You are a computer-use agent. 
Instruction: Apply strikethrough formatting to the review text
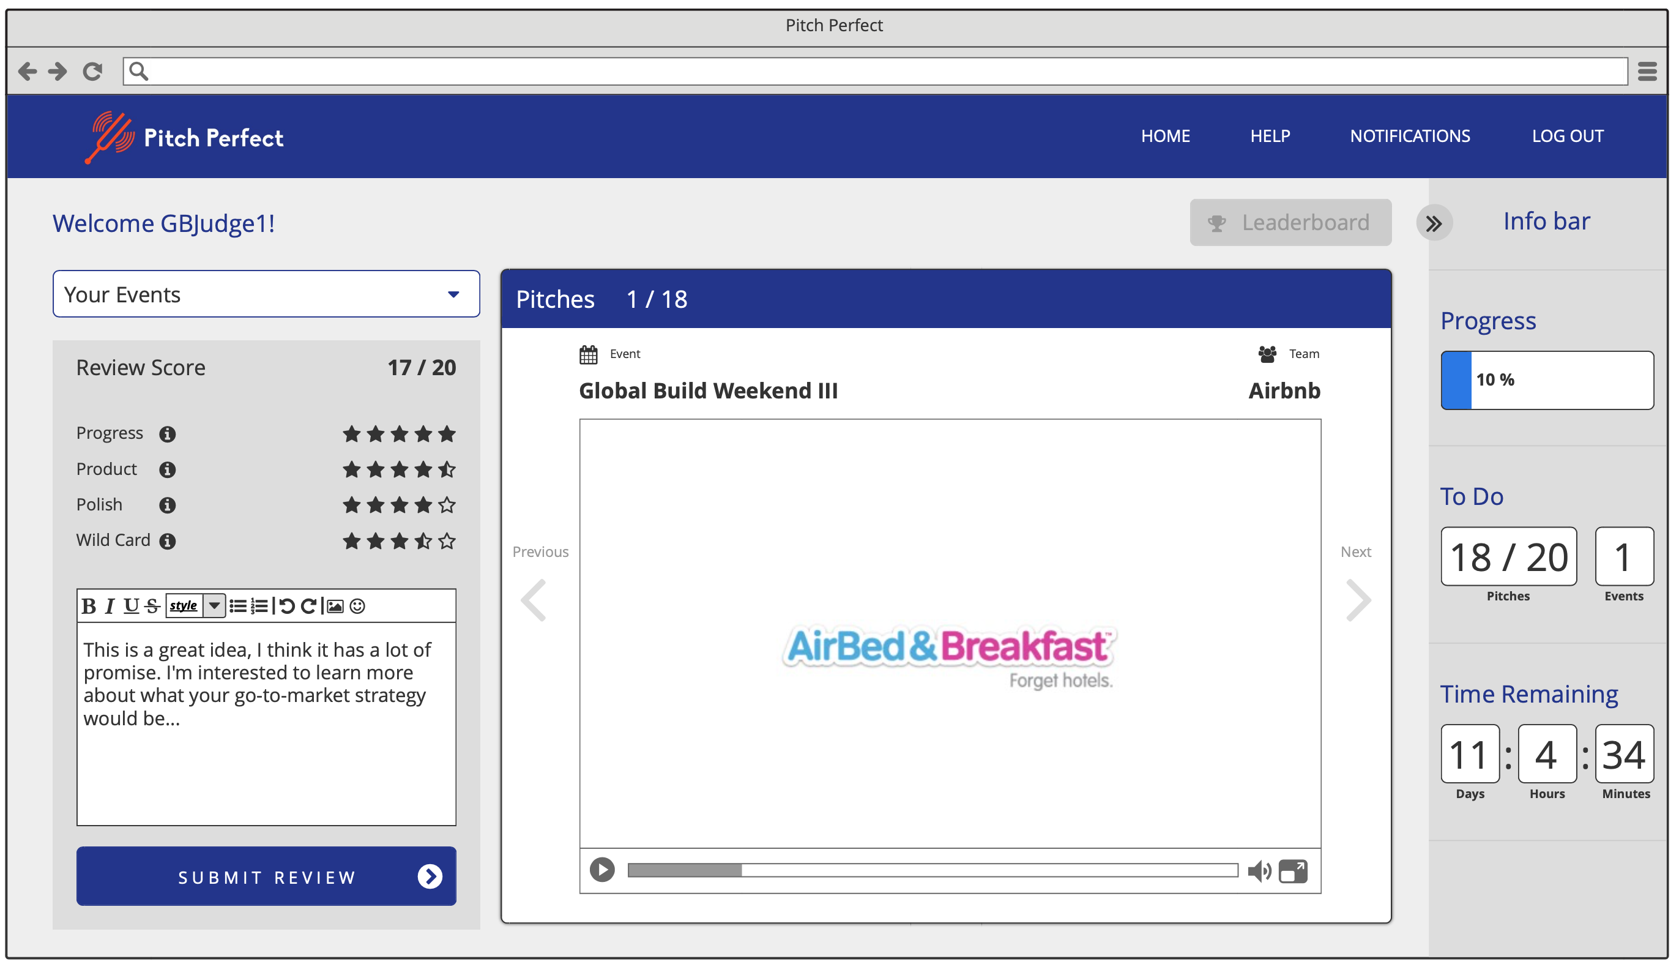pyautogui.click(x=151, y=606)
